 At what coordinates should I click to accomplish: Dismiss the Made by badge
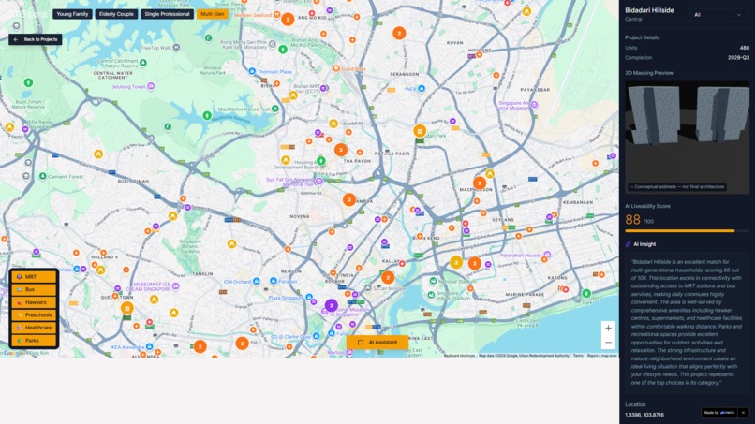pyautogui.click(x=743, y=413)
